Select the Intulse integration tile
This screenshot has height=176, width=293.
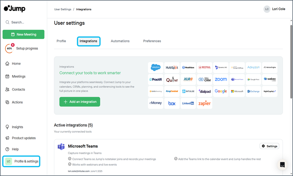[188, 92]
